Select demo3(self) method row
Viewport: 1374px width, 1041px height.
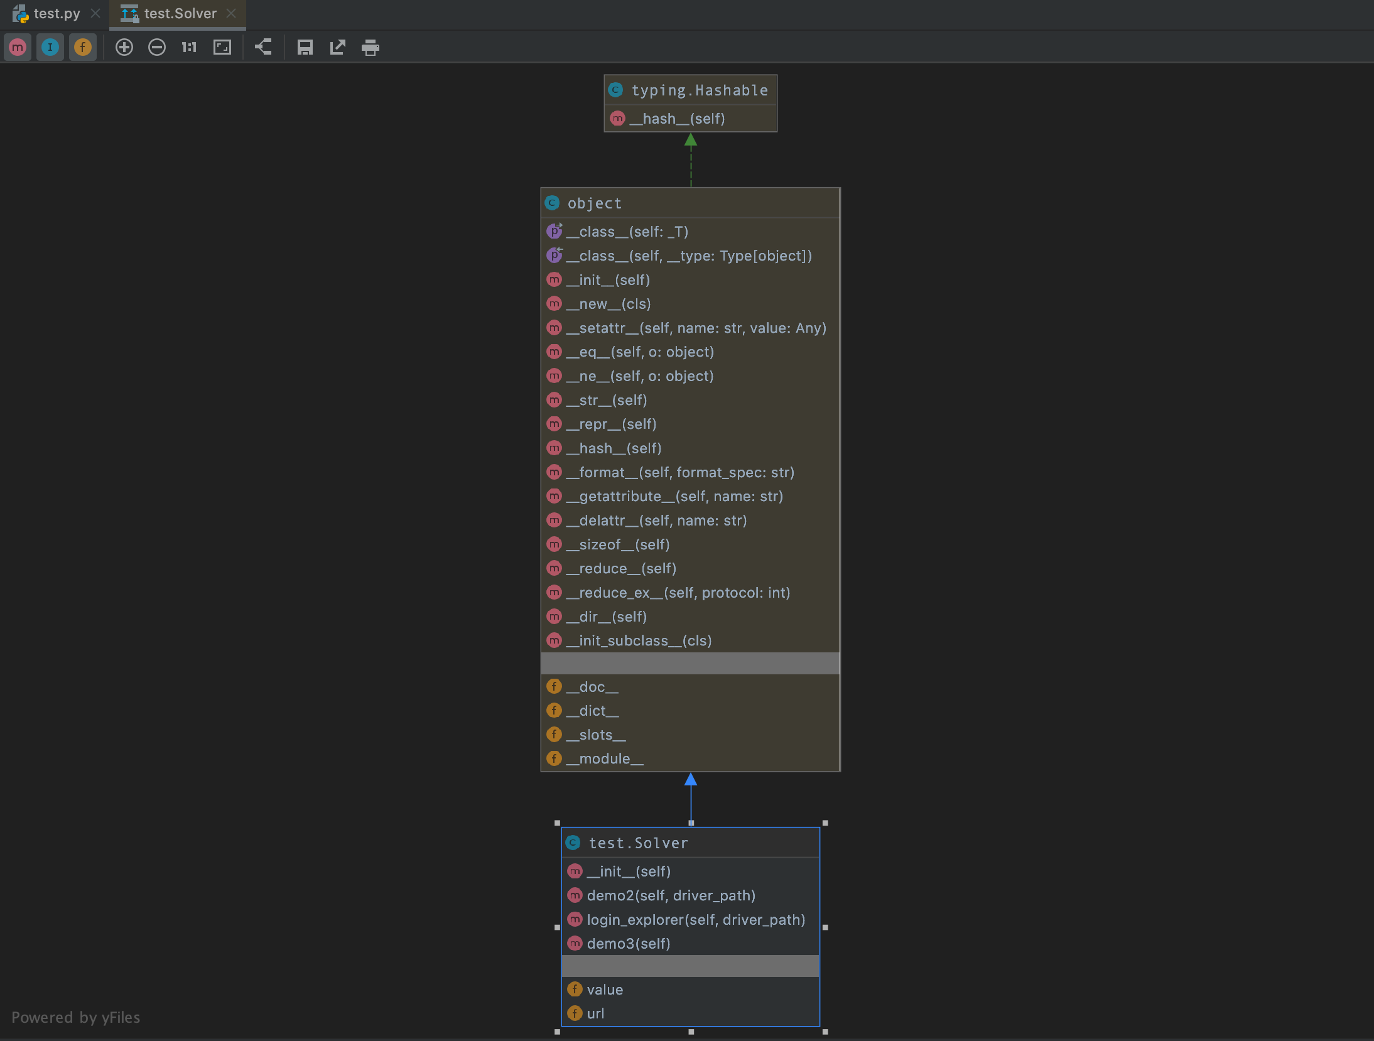coord(691,944)
